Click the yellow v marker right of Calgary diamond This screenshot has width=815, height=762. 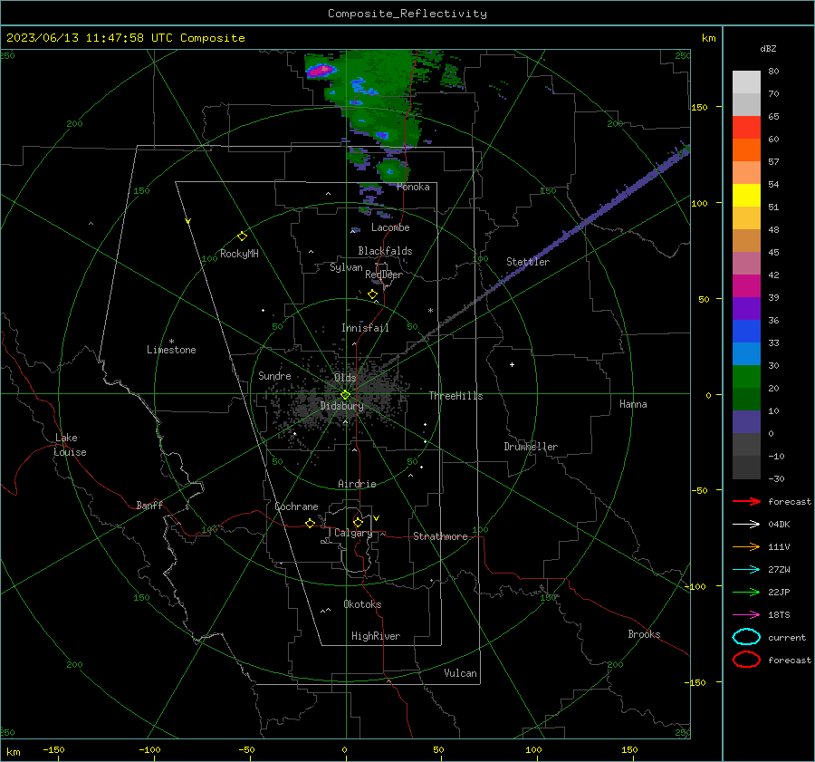(x=377, y=518)
